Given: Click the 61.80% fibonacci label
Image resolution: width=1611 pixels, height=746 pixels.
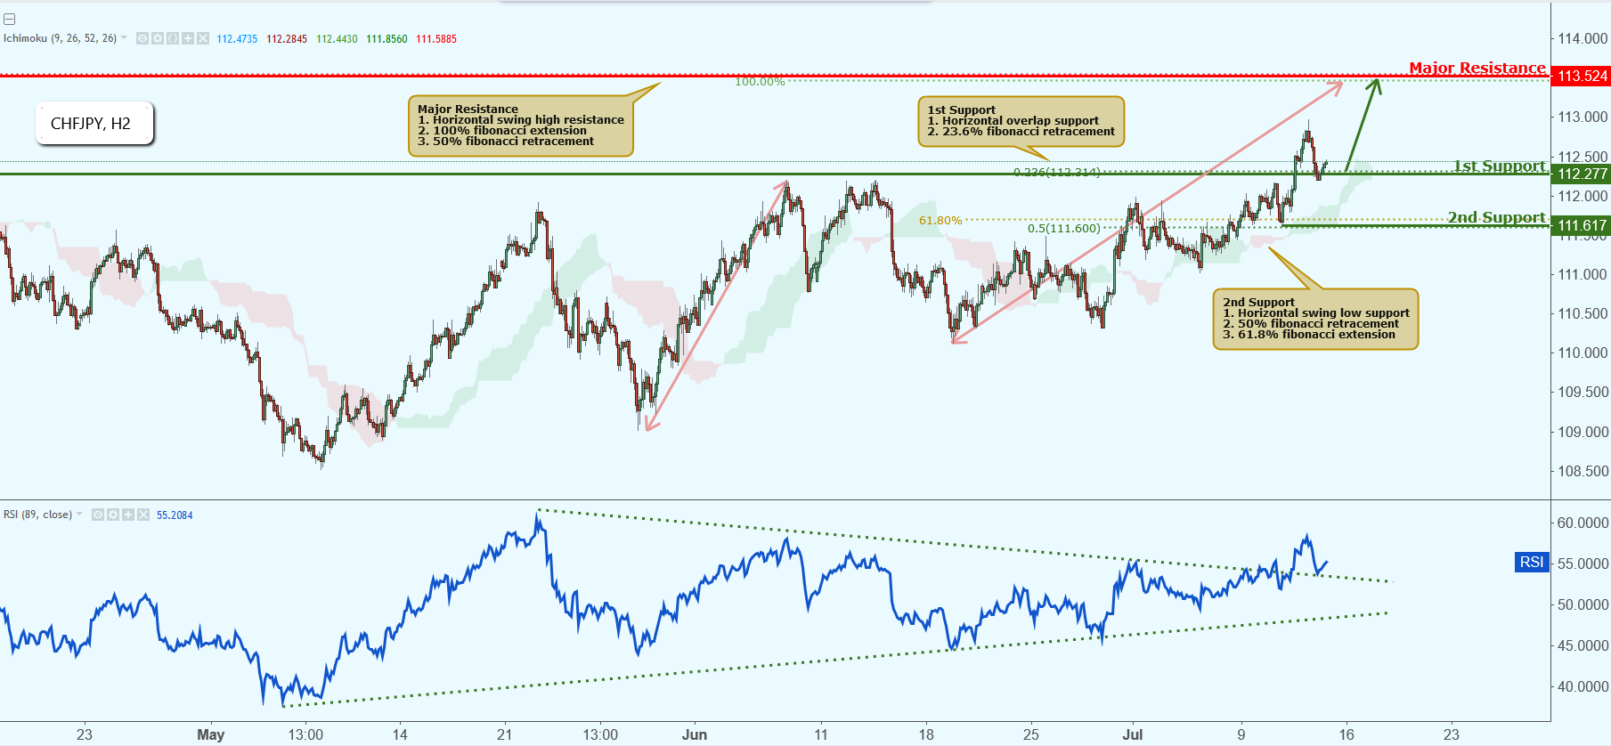Looking at the screenshot, I should coord(940,221).
